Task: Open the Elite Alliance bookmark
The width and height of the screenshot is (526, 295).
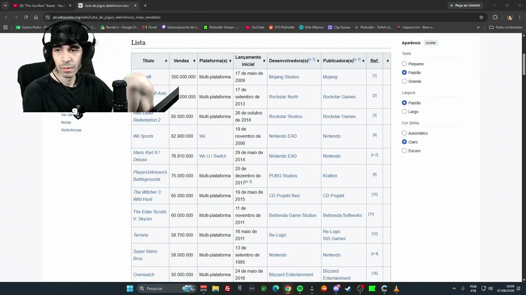Action: point(311,27)
